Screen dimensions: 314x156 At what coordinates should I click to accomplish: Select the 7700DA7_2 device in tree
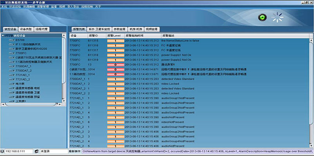(24, 71)
